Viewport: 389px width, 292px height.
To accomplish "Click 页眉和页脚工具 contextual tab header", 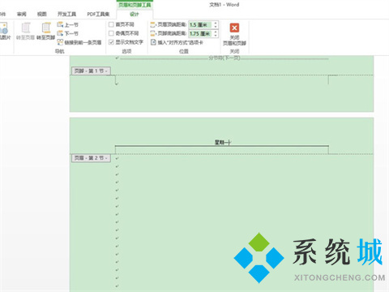I will tap(135, 5).
